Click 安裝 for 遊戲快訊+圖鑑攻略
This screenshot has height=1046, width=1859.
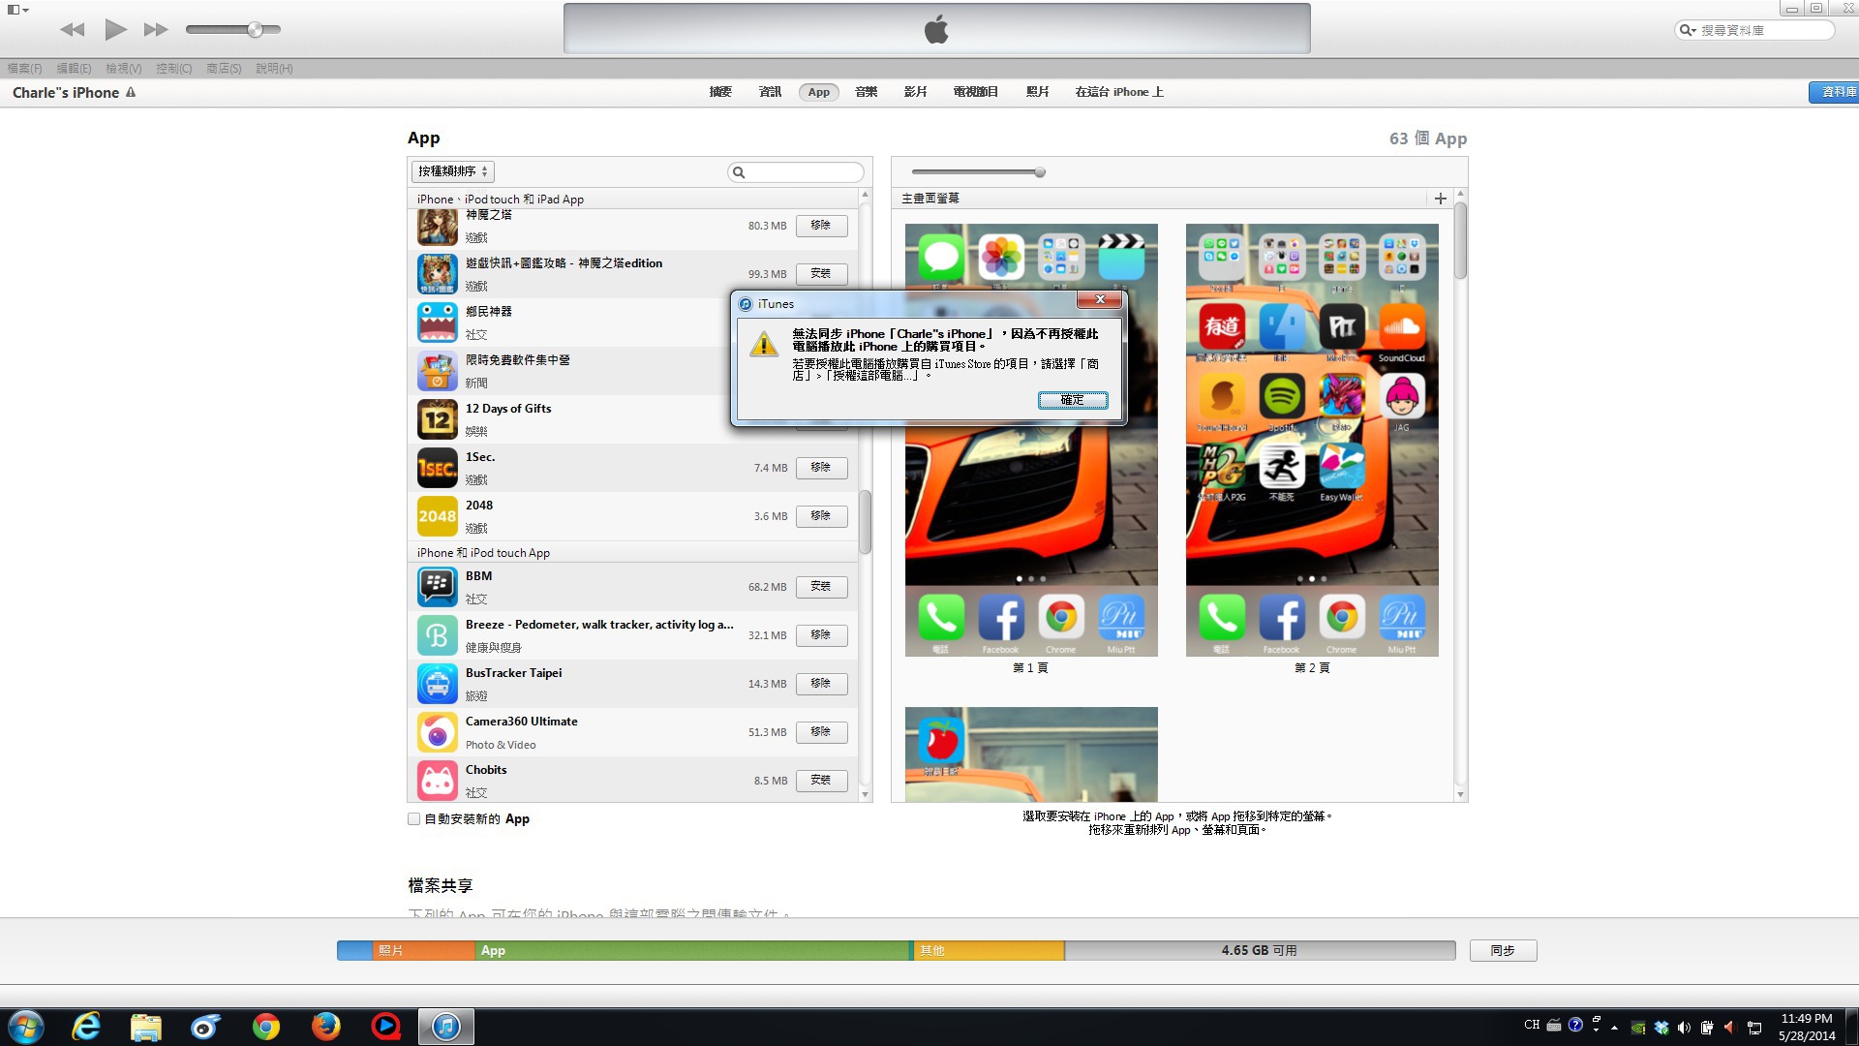tap(821, 274)
